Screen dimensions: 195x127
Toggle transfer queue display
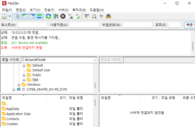[39, 16]
